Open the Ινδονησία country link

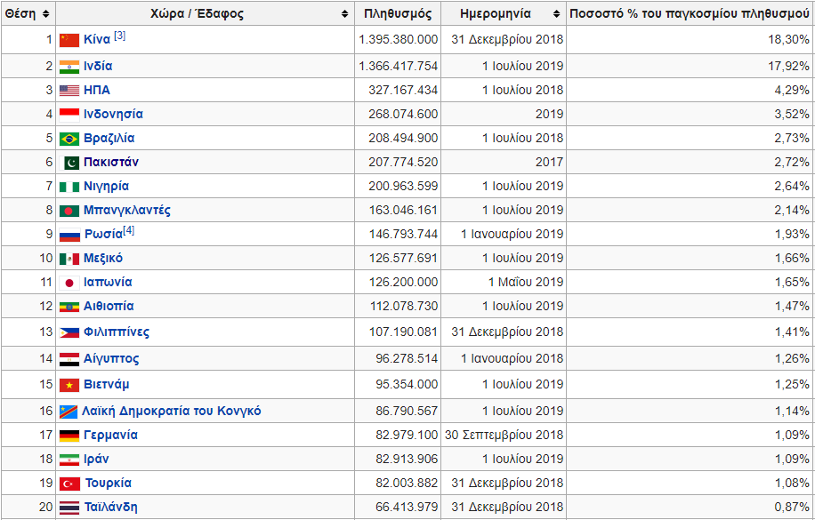[x=113, y=114]
